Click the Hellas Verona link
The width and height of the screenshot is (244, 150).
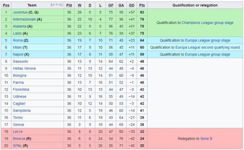pyautogui.click(x=24, y=68)
